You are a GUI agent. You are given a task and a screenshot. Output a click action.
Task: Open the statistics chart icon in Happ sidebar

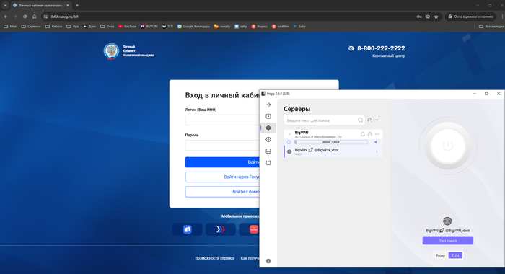[x=268, y=151]
